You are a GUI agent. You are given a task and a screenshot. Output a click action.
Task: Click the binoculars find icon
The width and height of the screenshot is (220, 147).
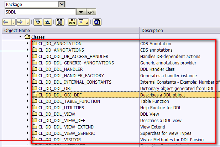[x=60, y=22]
